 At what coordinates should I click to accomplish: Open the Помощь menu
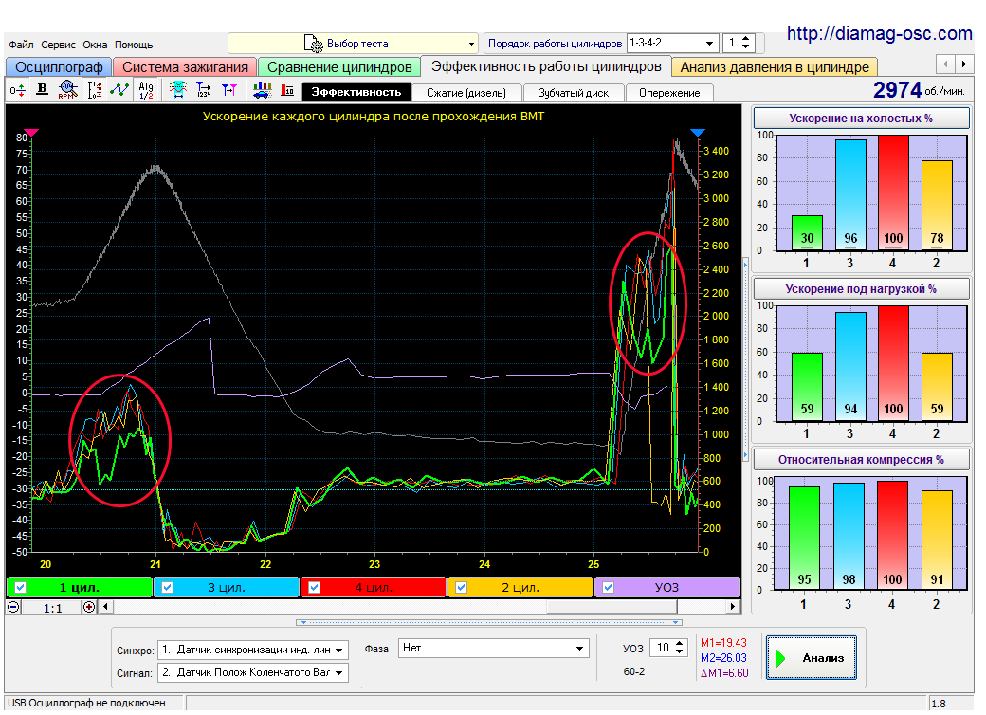pos(134,45)
